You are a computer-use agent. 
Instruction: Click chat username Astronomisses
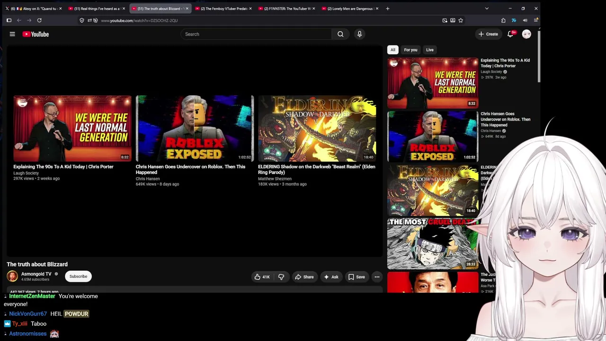28,333
